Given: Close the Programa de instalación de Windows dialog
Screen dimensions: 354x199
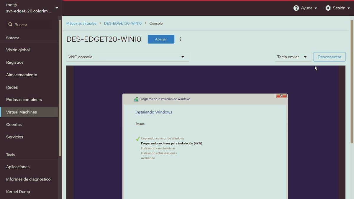Looking at the screenshot, I should coord(281,96).
